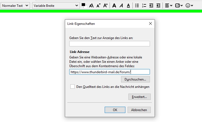The image size is (202, 122).
Task: Open the insert image dropdown
Action: [179, 5]
